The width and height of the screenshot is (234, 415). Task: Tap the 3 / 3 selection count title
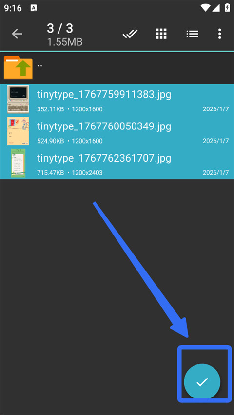pyautogui.click(x=60, y=28)
